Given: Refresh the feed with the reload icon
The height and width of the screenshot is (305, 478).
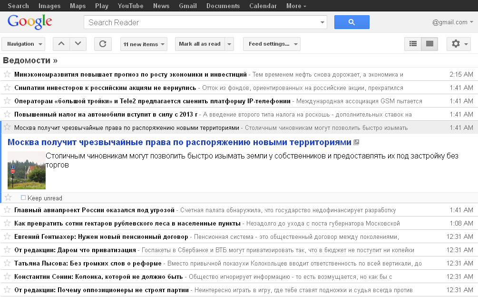Looking at the screenshot, I should (x=103, y=44).
